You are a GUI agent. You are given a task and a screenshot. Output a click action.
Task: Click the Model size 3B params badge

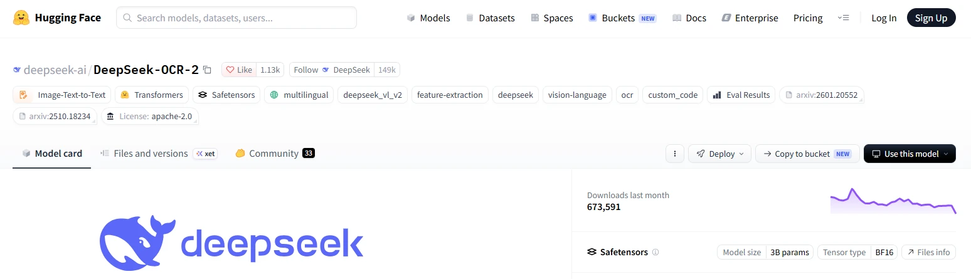coord(765,252)
